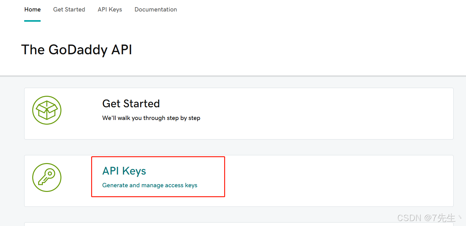Click the API Keys heading in the red box
466x226 pixels.
[x=124, y=171]
